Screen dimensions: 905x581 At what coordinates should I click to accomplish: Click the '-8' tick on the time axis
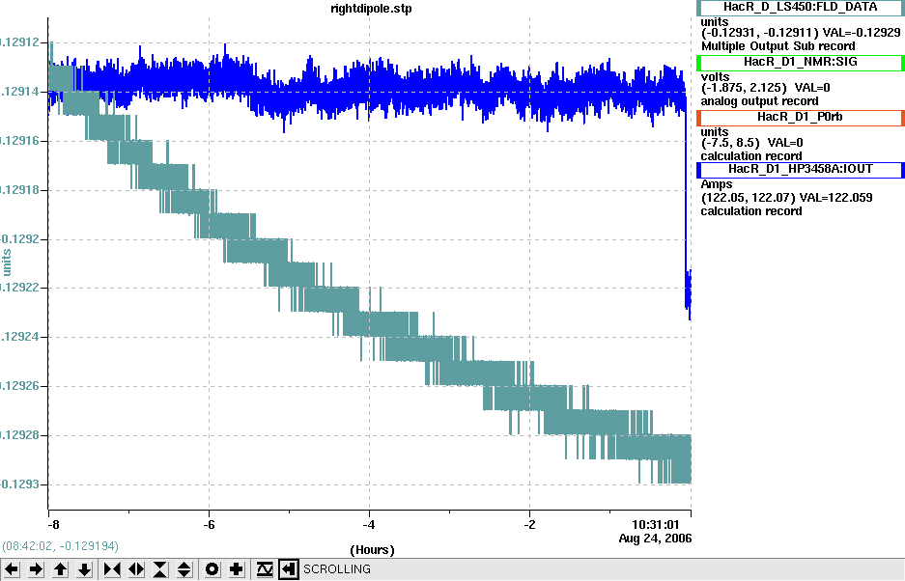52,524
